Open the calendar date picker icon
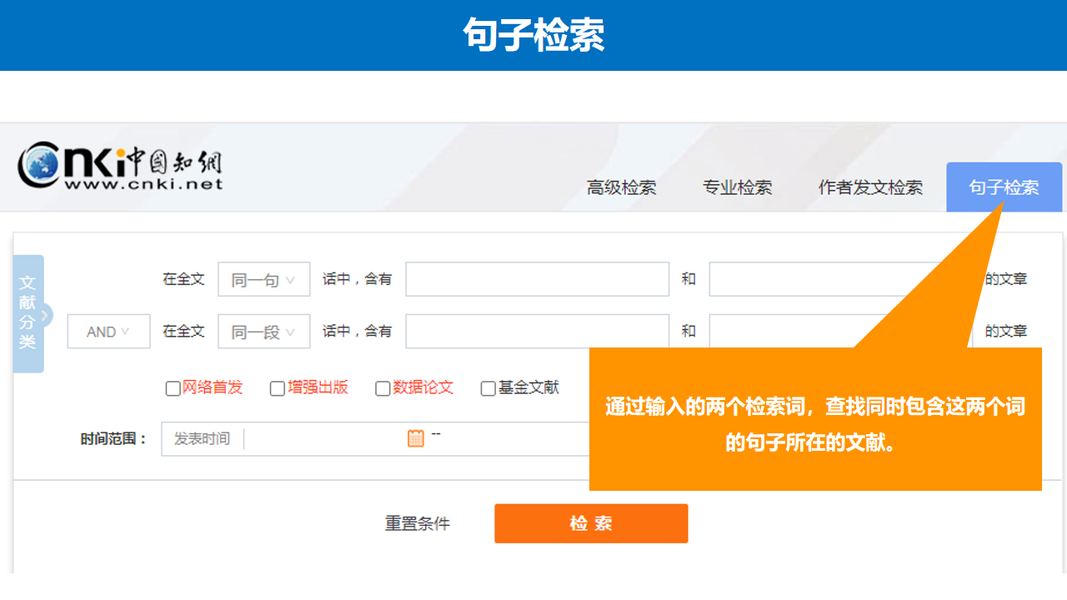Image resolution: width=1067 pixels, height=600 pixels. [415, 438]
